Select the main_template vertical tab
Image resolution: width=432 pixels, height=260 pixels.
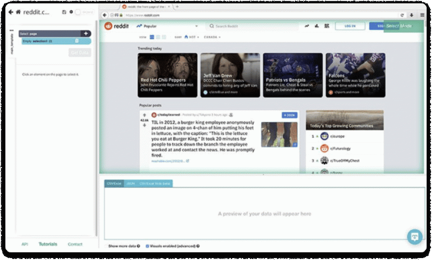click(x=12, y=44)
